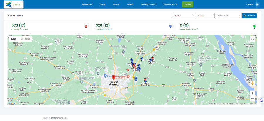Click Report a map error link
Screen dimensions: 264x121
250,104
